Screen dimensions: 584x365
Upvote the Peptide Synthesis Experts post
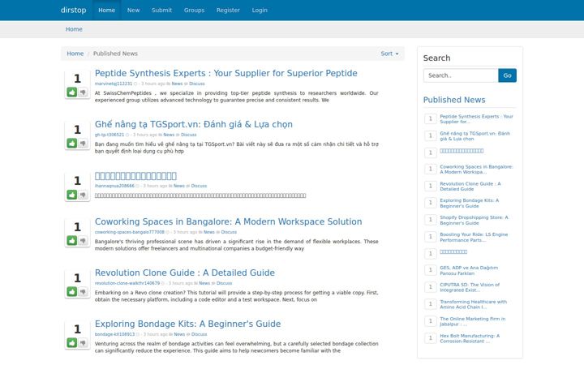(72, 92)
